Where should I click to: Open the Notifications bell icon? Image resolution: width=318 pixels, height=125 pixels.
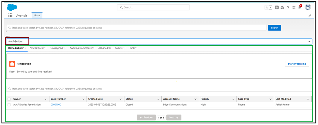299,7
